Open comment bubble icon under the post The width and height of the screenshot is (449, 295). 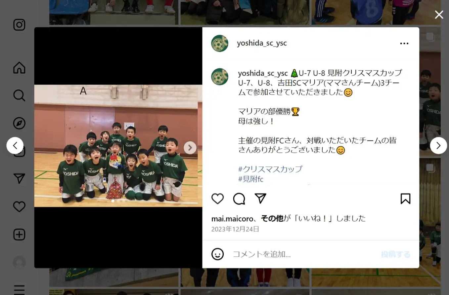(239, 199)
